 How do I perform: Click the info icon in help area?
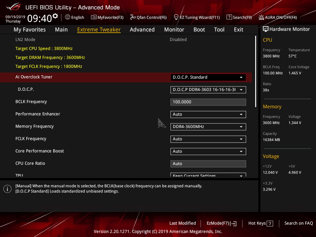click(x=7, y=189)
